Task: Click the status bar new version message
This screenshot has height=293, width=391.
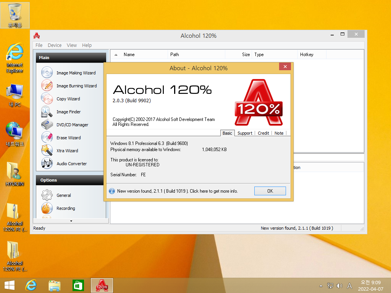Action: (x=297, y=228)
